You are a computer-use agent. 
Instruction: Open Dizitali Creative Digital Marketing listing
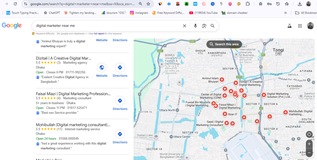(x=64, y=58)
